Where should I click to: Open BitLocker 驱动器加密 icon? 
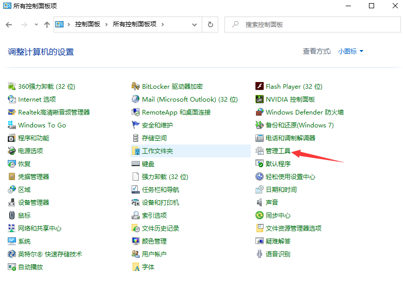(136, 87)
